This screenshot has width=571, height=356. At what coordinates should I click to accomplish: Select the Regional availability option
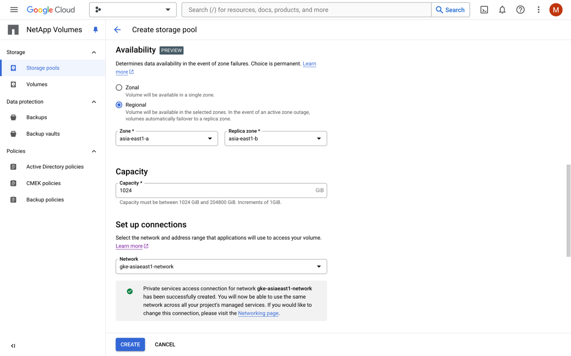point(119,105)
